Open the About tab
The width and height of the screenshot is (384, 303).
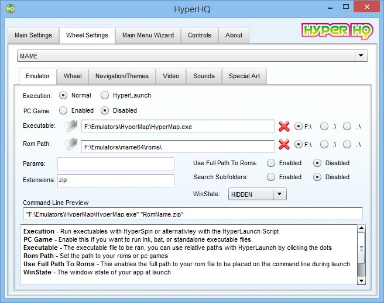(234, 35)
